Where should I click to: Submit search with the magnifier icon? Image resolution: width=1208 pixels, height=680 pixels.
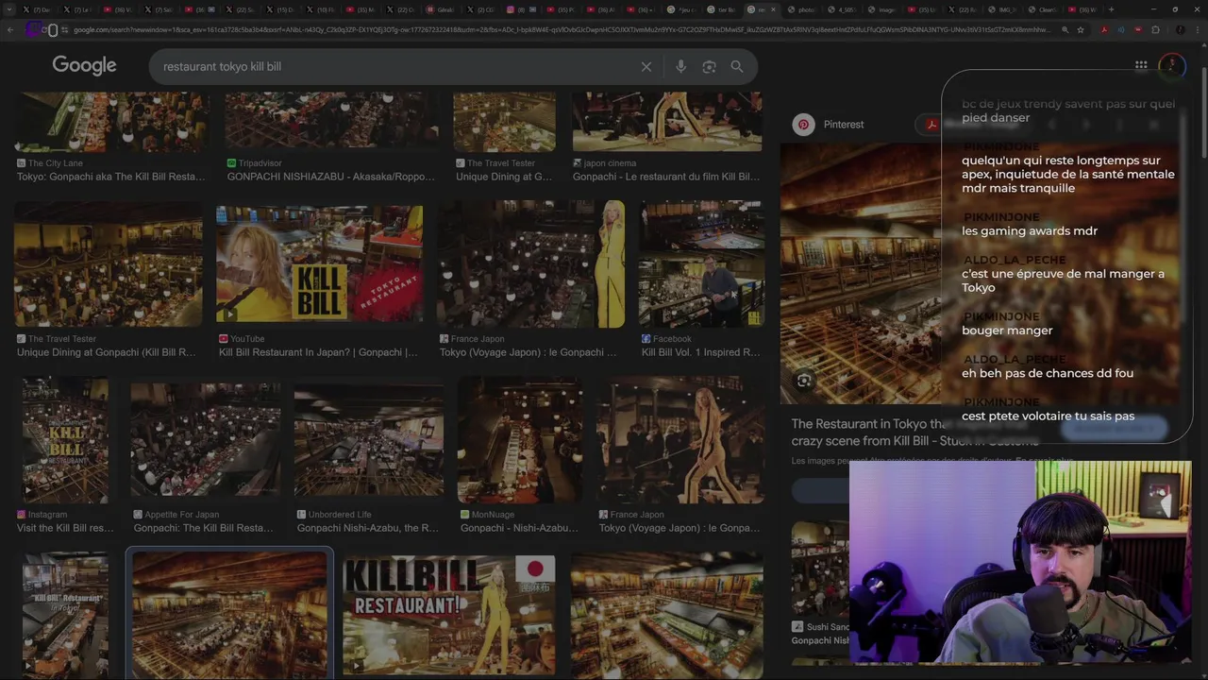coord(737,67)
